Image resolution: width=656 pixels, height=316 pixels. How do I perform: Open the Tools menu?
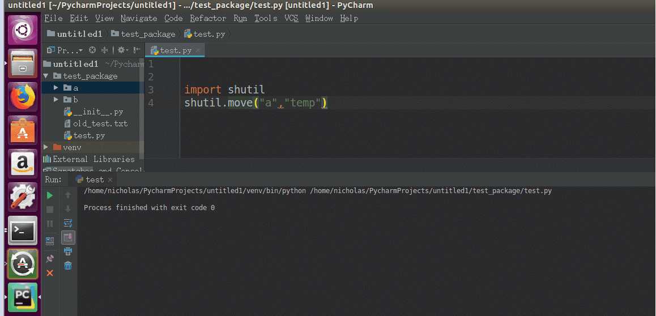[266, 18]
